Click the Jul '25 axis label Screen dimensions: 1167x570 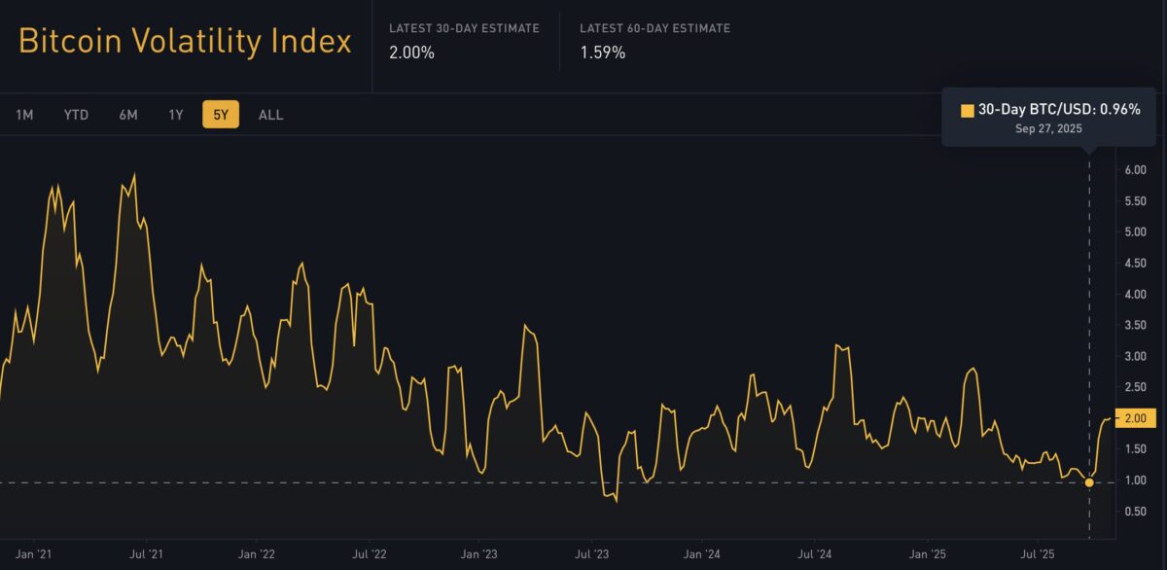pyautogui.click(x=1035, y=553)
